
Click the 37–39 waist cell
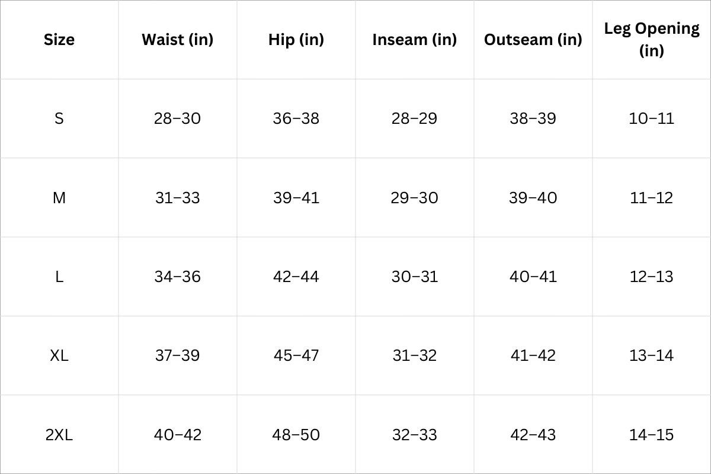point(177,355)
